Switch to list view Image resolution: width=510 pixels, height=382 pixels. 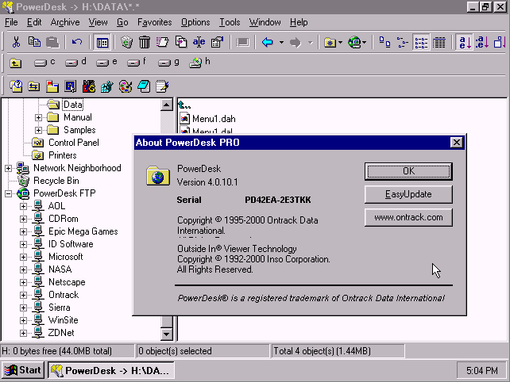(x=421, y=43)
